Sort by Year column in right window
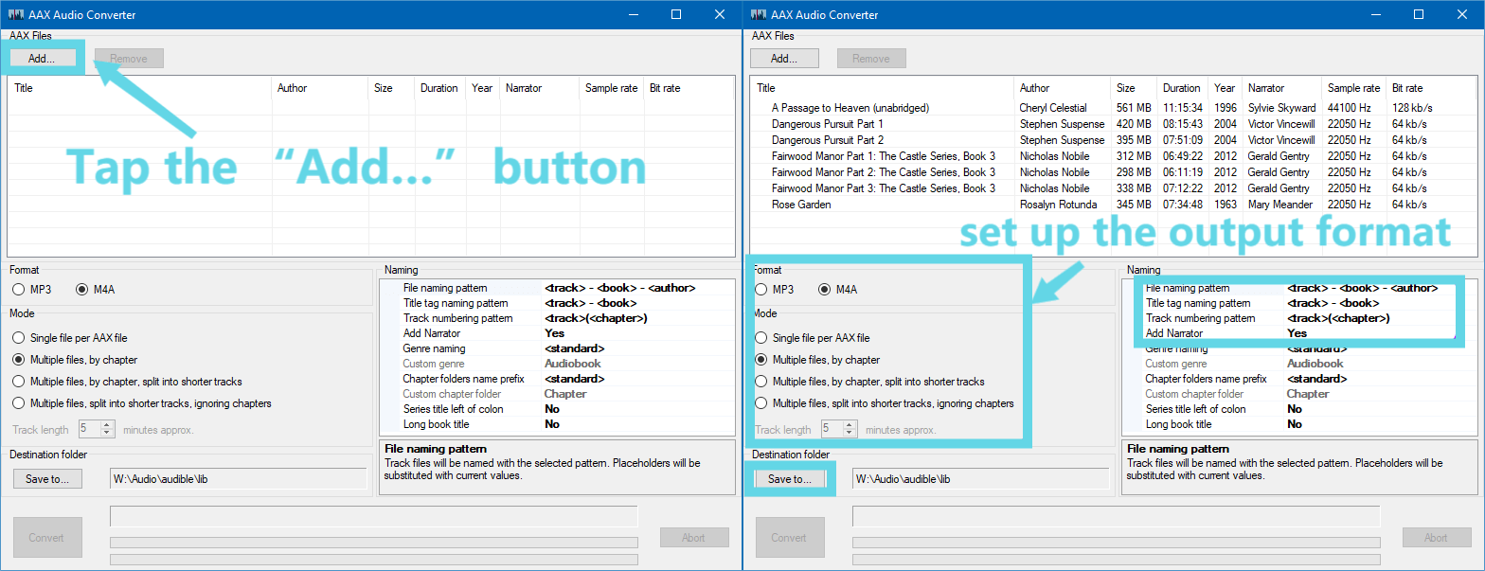 click(x=1226, y=88)
